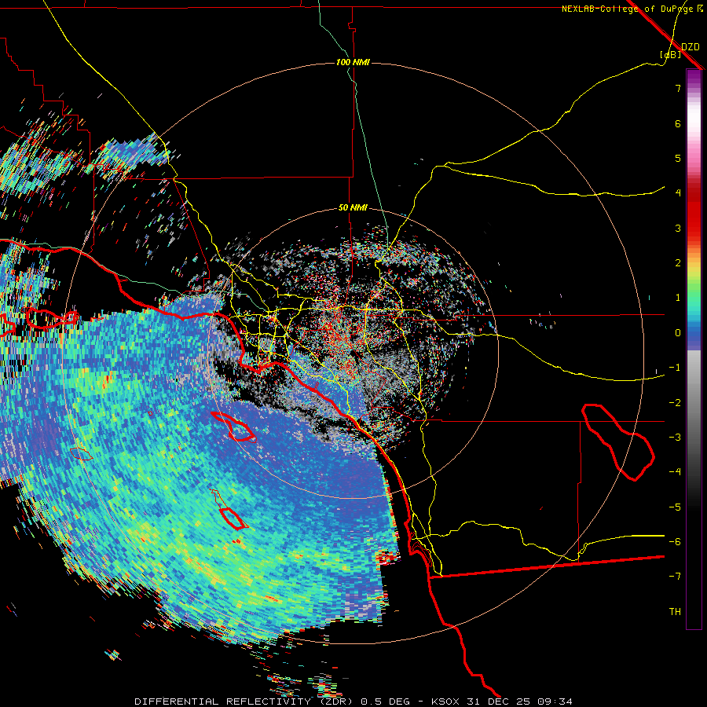The height and width of the screenshot is (707, 707).
Task: Select the -5 value on color scale
Action: (x=675, y=507)
